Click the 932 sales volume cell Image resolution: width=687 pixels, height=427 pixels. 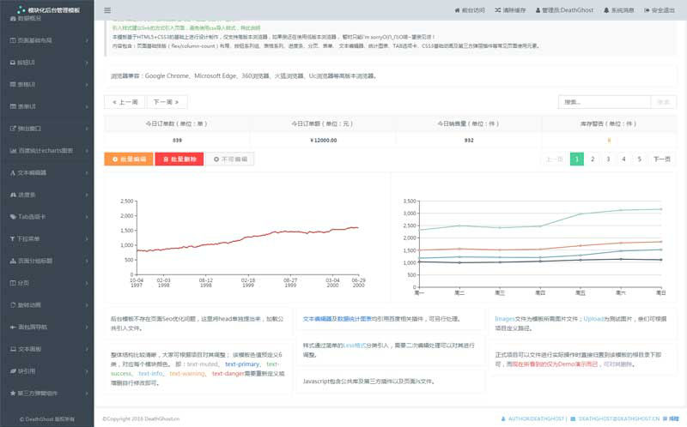coord(469,141)
